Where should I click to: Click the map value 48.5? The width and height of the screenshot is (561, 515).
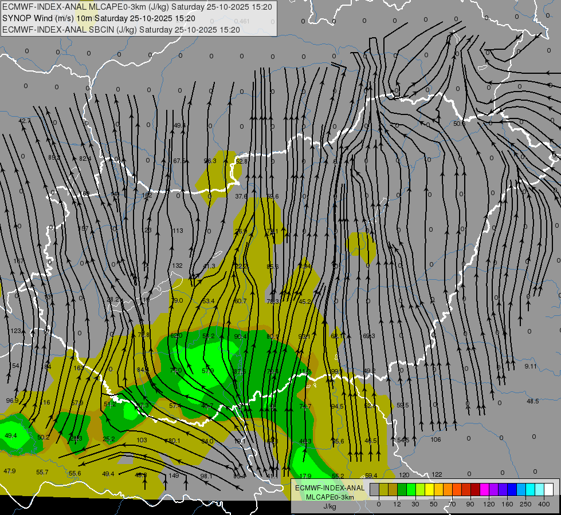coord(532,401)
